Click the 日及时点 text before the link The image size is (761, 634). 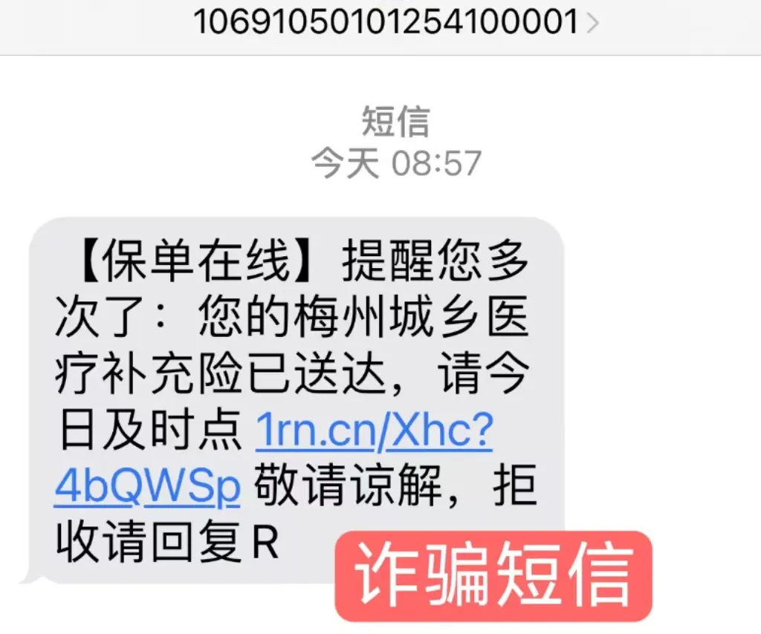click(149, 429)
